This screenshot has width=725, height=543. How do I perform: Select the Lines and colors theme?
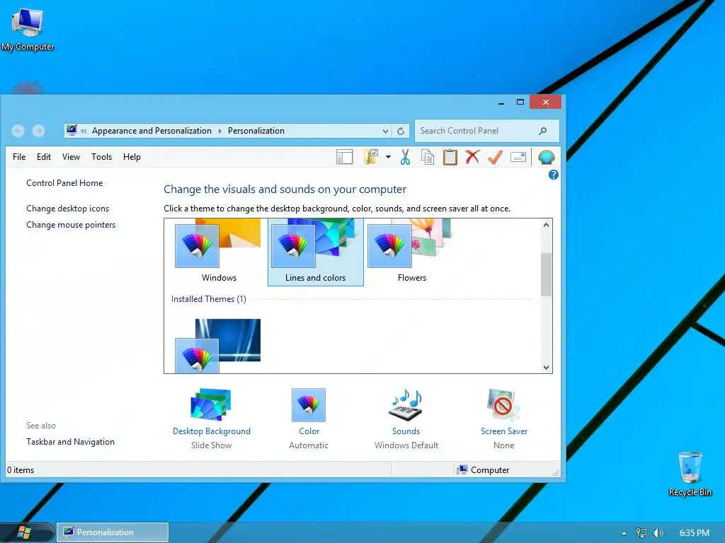[315, 252]
